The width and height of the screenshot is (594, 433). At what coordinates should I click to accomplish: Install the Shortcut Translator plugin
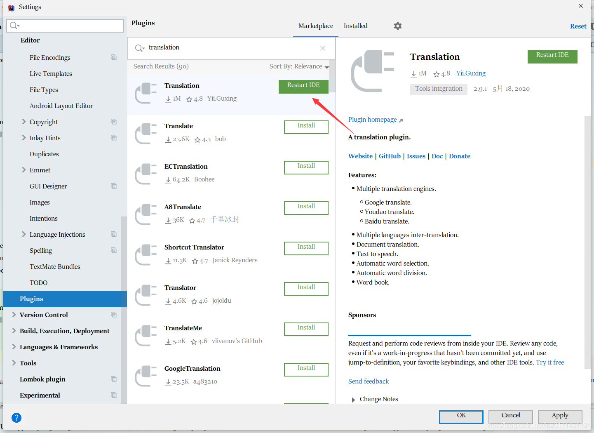tap(306, 248)
